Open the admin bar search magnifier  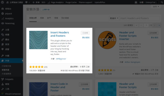tap(162, 2)
